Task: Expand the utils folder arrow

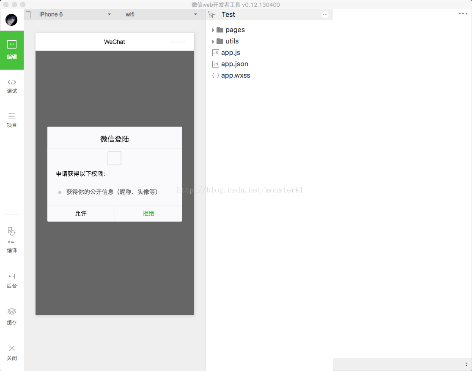Action: (213, 41)
